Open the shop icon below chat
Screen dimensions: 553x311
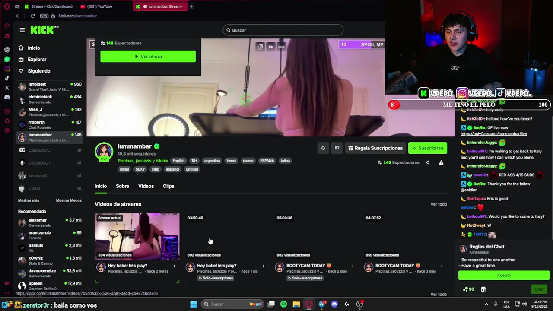point(483,289)
